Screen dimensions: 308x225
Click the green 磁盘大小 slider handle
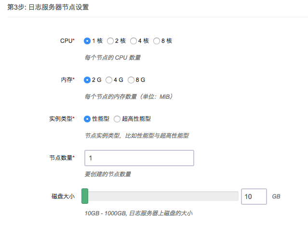click(85, 196)
